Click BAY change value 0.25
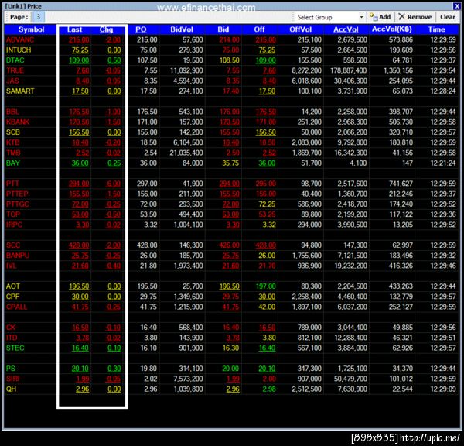464x446 pixels. [114, 163]
